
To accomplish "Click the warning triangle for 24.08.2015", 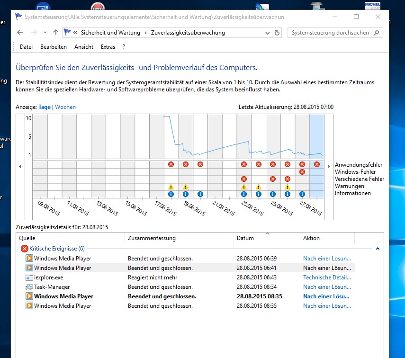I will coord(259,187).
